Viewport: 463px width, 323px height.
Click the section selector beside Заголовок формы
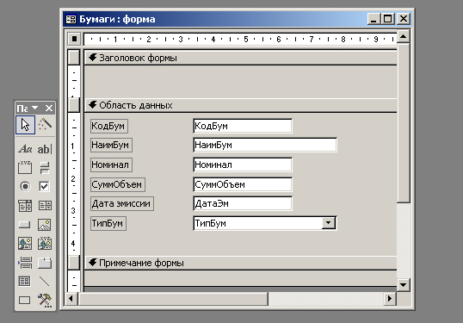[x=73, y=58]
